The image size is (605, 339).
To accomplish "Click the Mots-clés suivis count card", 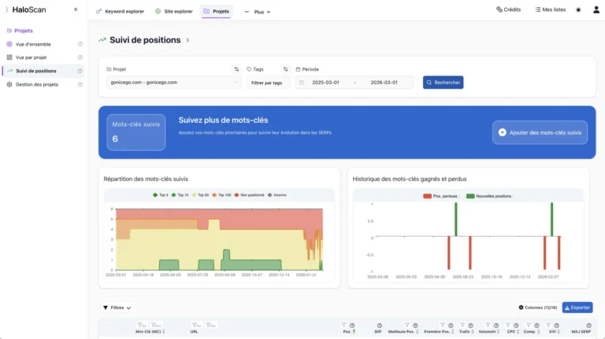I will click(135, 132).
